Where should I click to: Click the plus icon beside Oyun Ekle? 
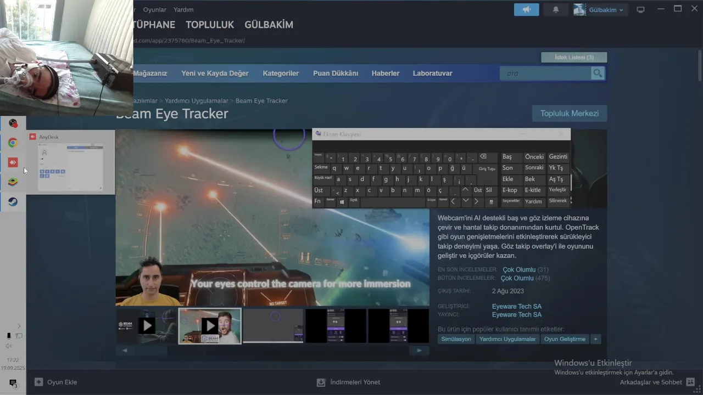click(x=38, y=382)
